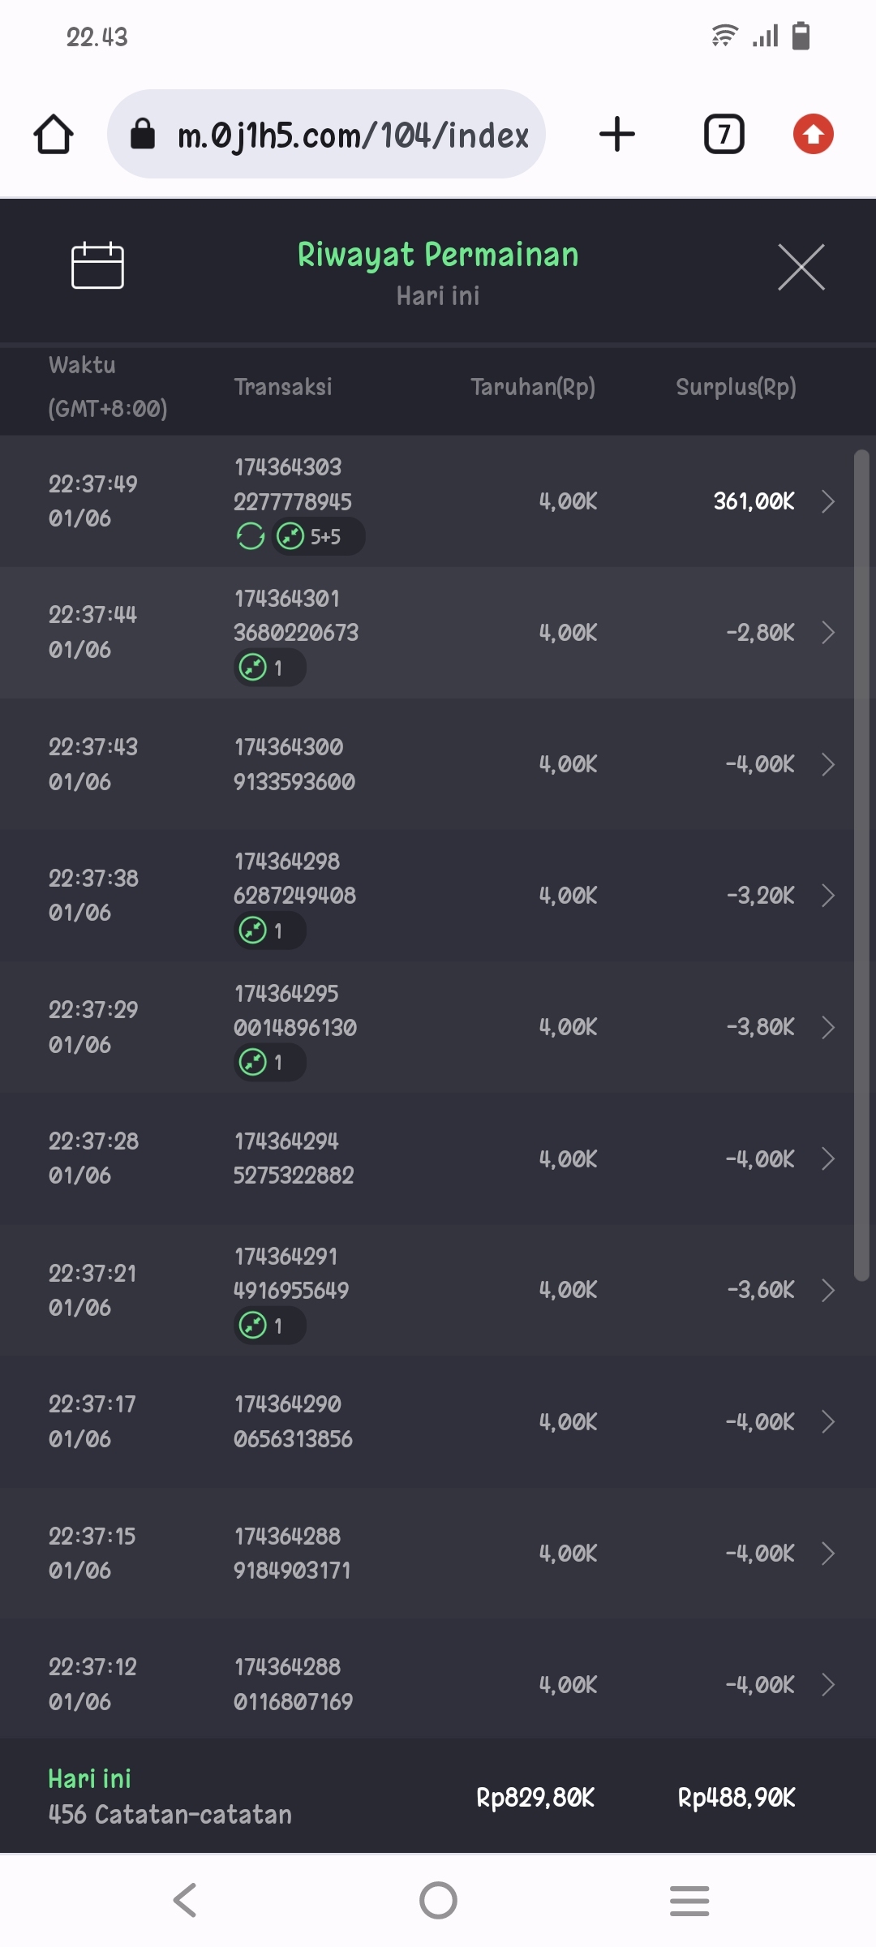
Task: Expand details of the 361,00K surplus row
Action: click(827, 501)
